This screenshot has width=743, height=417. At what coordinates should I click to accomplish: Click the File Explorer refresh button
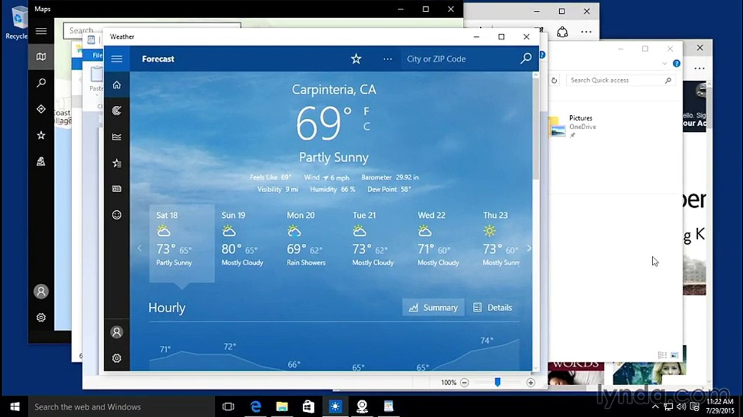pyautogui.click(x=554, y=81)
